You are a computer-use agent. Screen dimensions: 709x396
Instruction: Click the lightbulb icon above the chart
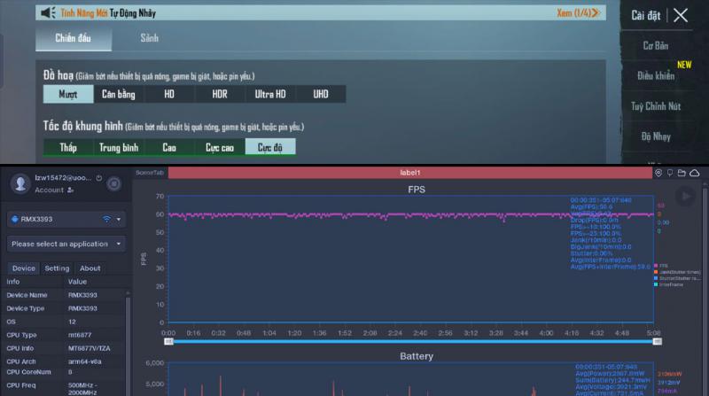coord(670,173)
